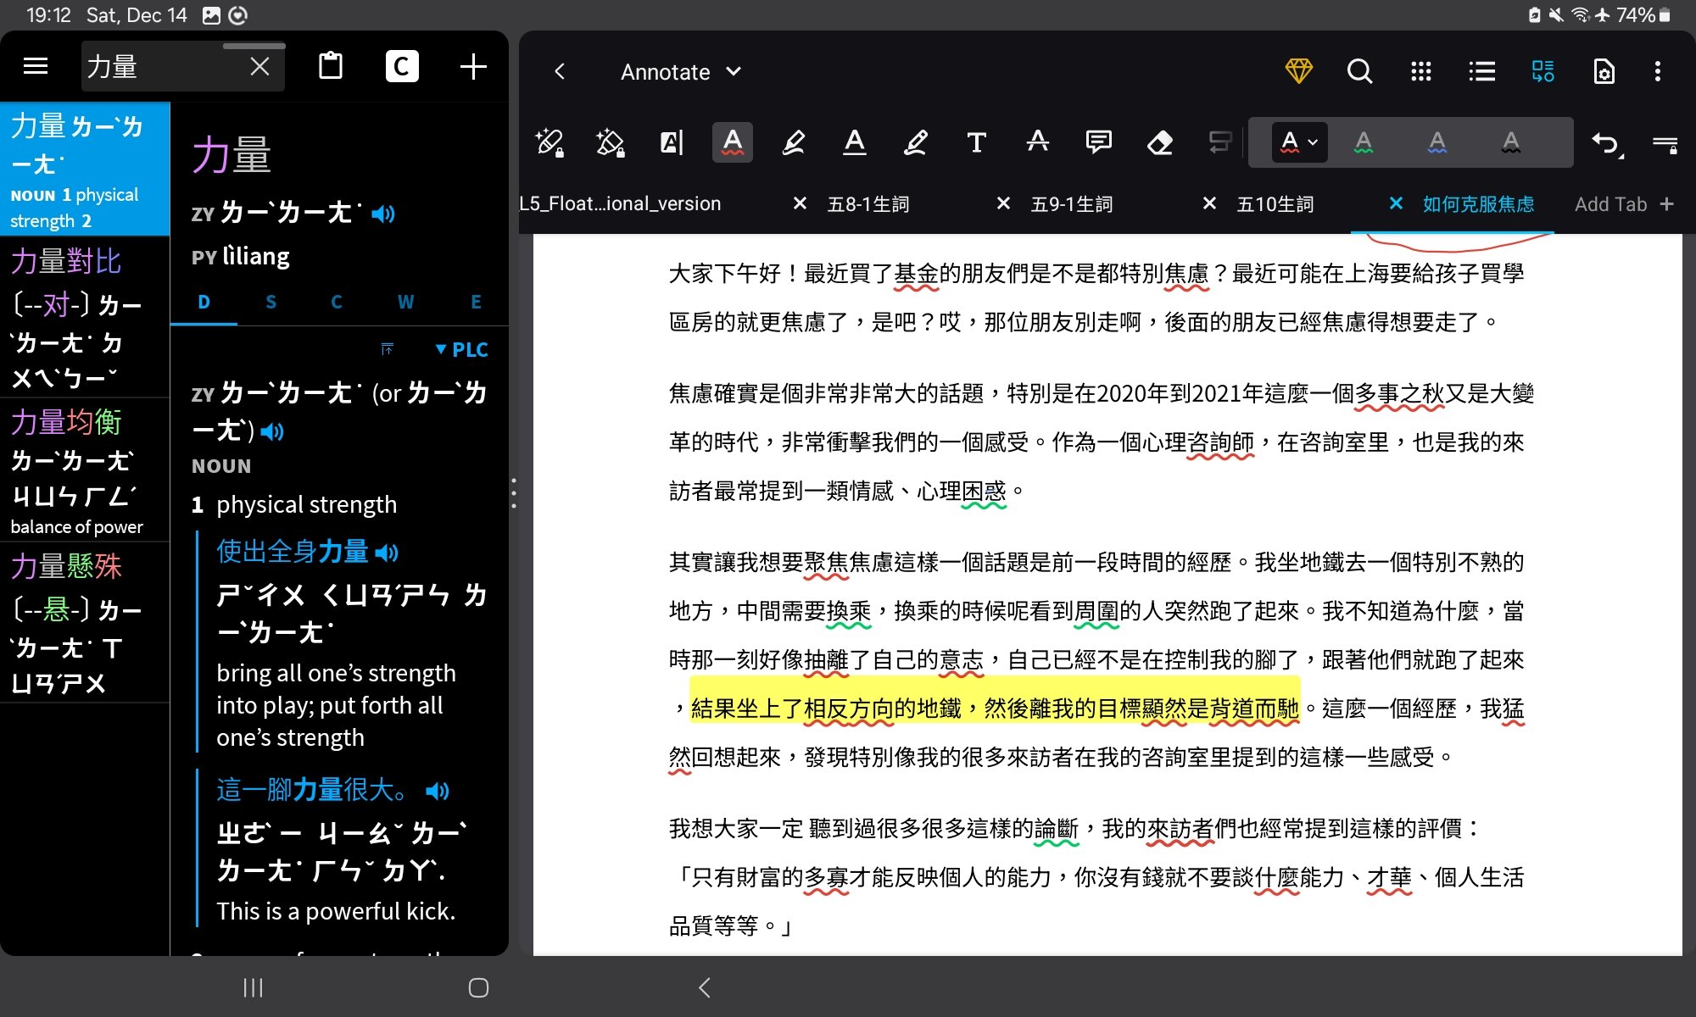The image size is (1696, 1017).
Task: Select the squiggly underline tool
Action: point(733,142)
